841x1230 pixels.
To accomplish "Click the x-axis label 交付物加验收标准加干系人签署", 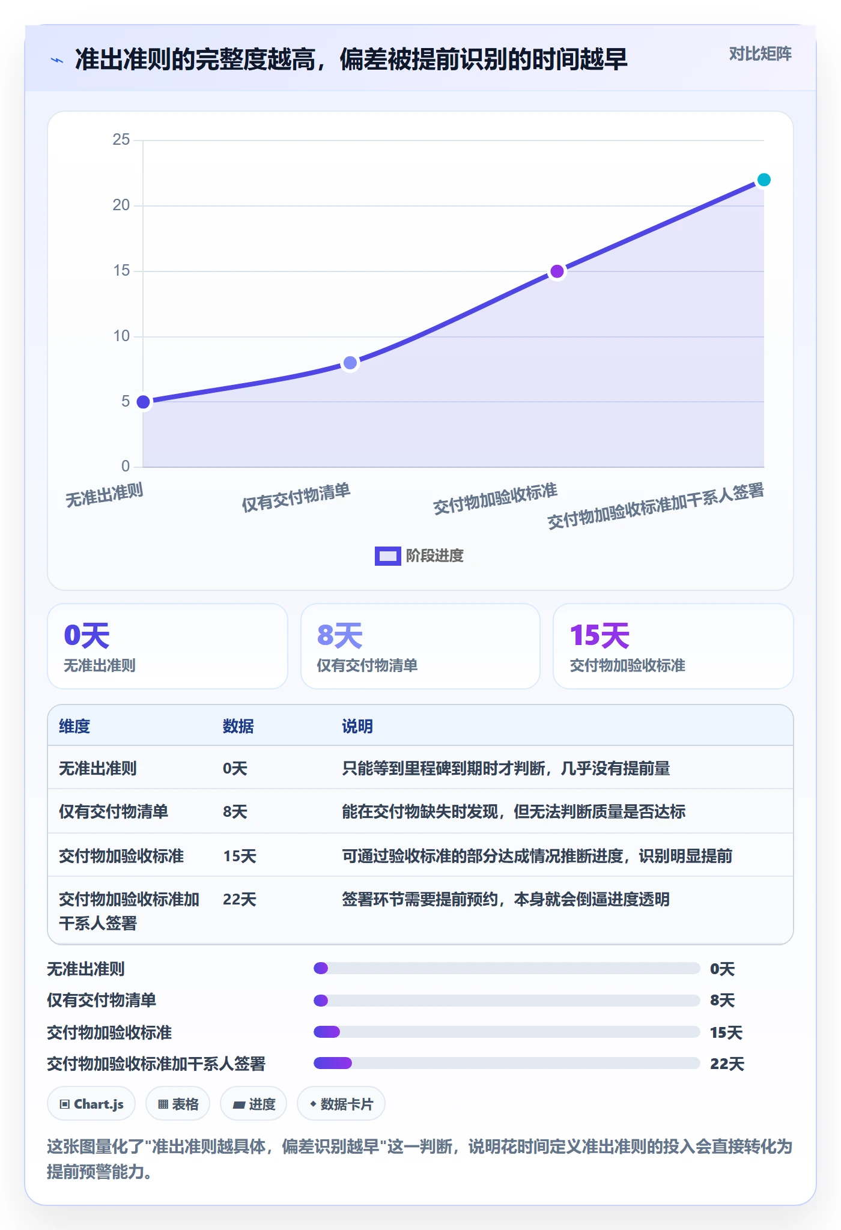I will coord(655,506).
